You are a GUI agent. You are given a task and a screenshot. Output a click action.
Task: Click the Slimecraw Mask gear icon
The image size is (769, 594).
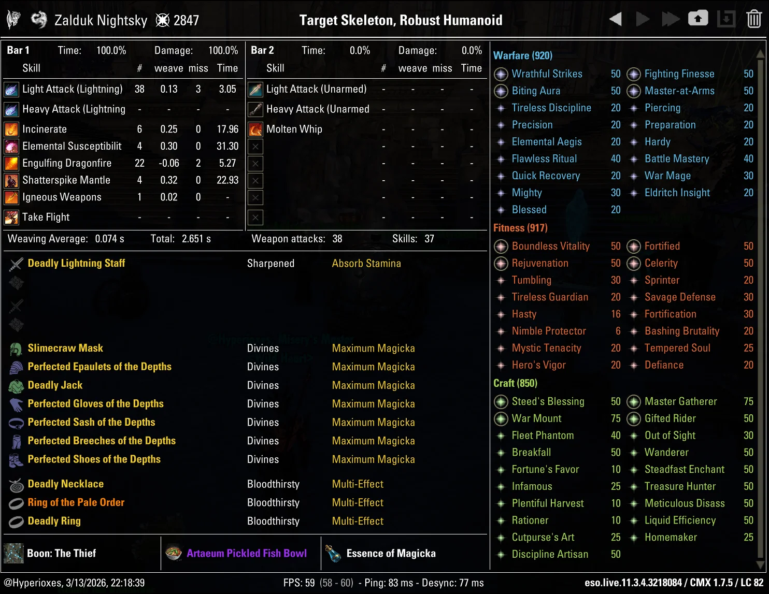(x=15, y=348)
